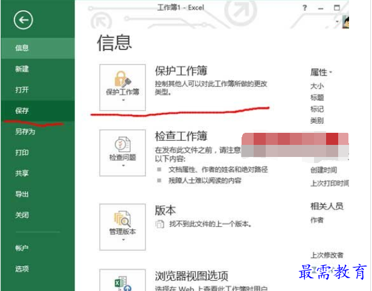The image size is (372, 291).
Task: Open the Protect Workbook (保护工作簿) button
Action: click(x=123, y=88)
